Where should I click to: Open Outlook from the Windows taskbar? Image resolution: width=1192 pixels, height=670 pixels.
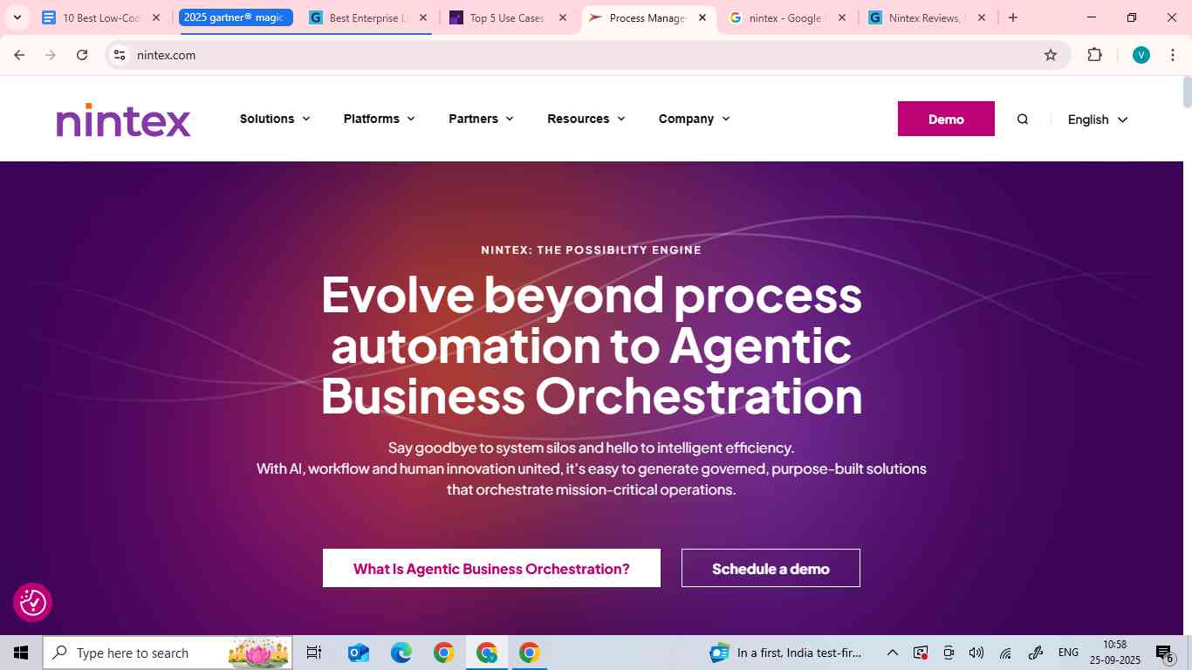tap(359, 653)
